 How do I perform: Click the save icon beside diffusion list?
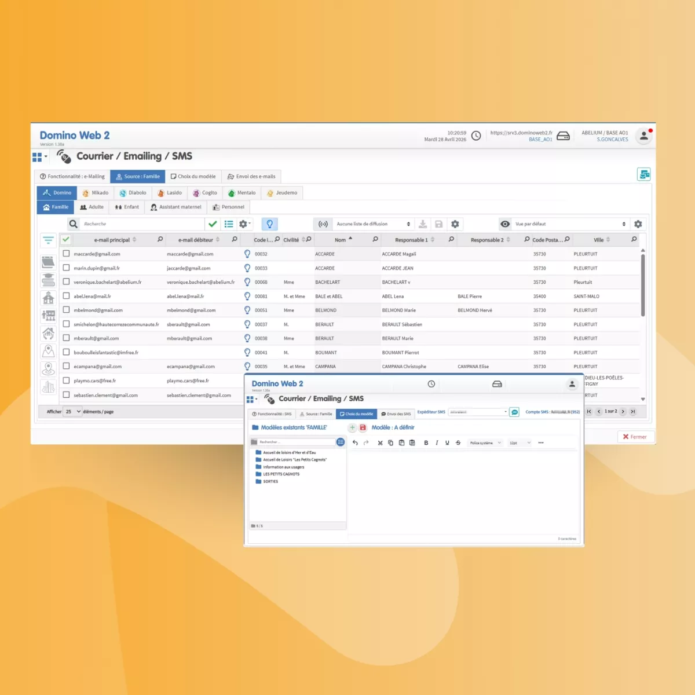click(438, 224)
